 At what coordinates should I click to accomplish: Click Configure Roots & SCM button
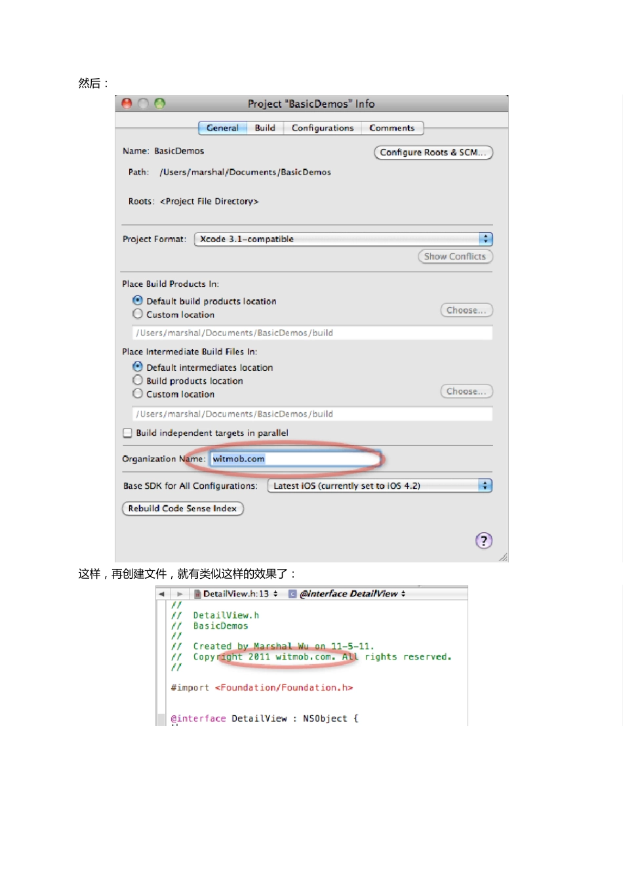[x=433, y=152]
